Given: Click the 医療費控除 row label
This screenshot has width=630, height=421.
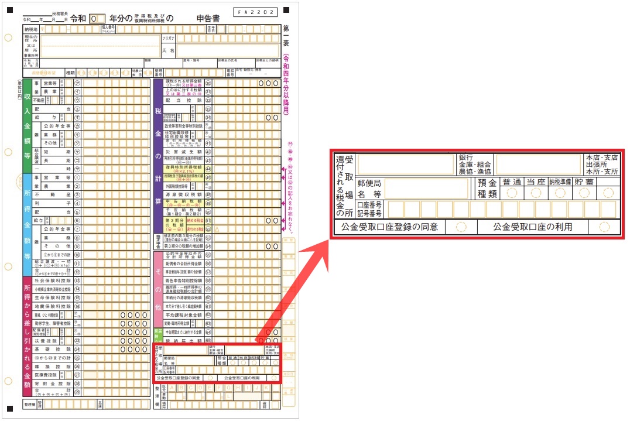Looking at the screenshot, I should [x=46, y=375].
